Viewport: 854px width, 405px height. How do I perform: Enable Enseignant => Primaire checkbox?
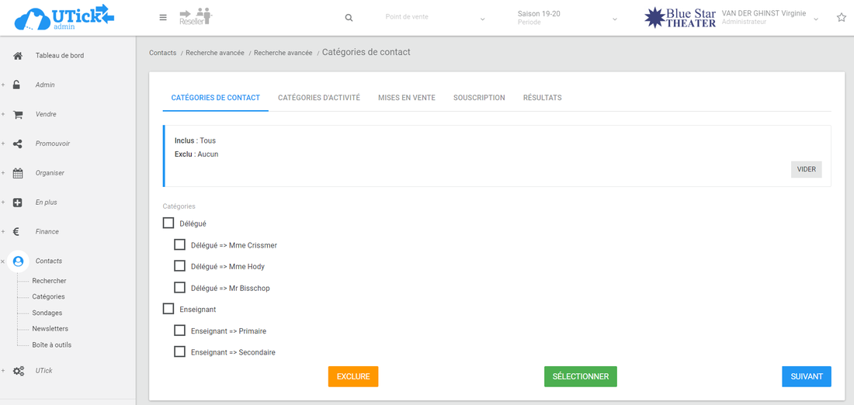[180, 331]
